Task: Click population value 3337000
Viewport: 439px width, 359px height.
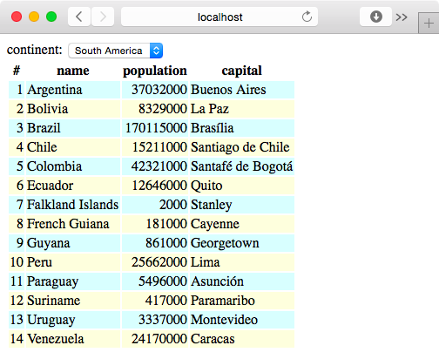Action: (x=155, y=320)
